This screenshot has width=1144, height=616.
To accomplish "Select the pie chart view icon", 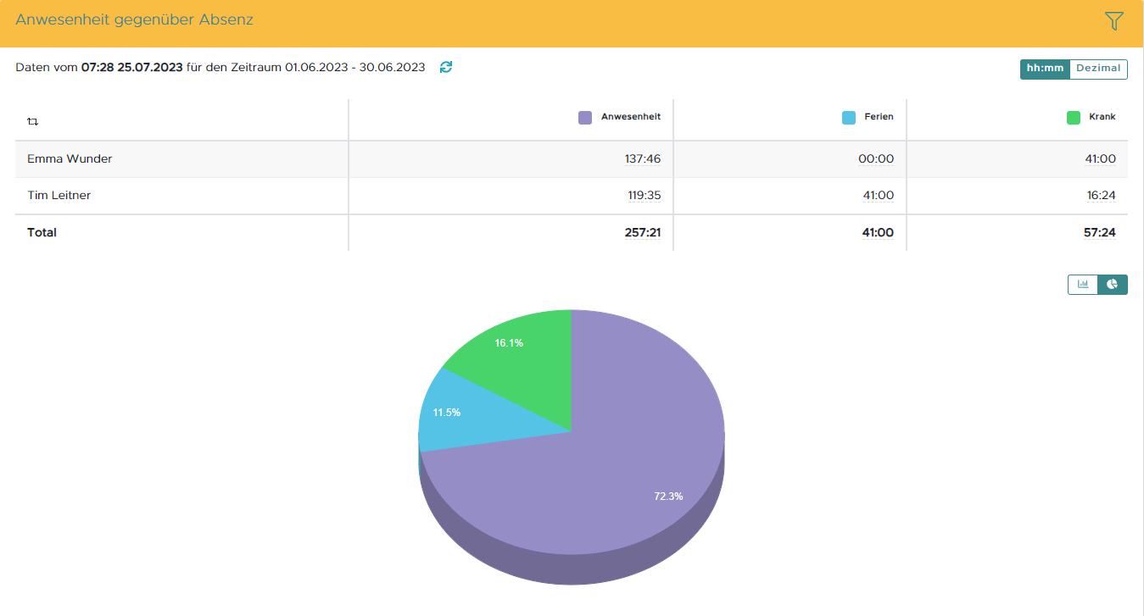I will [1112, 285].
